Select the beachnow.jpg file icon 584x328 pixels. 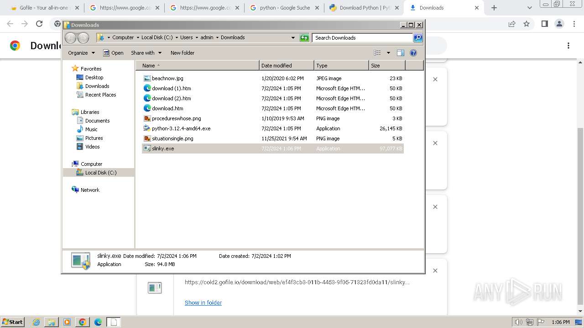point(147,78)
